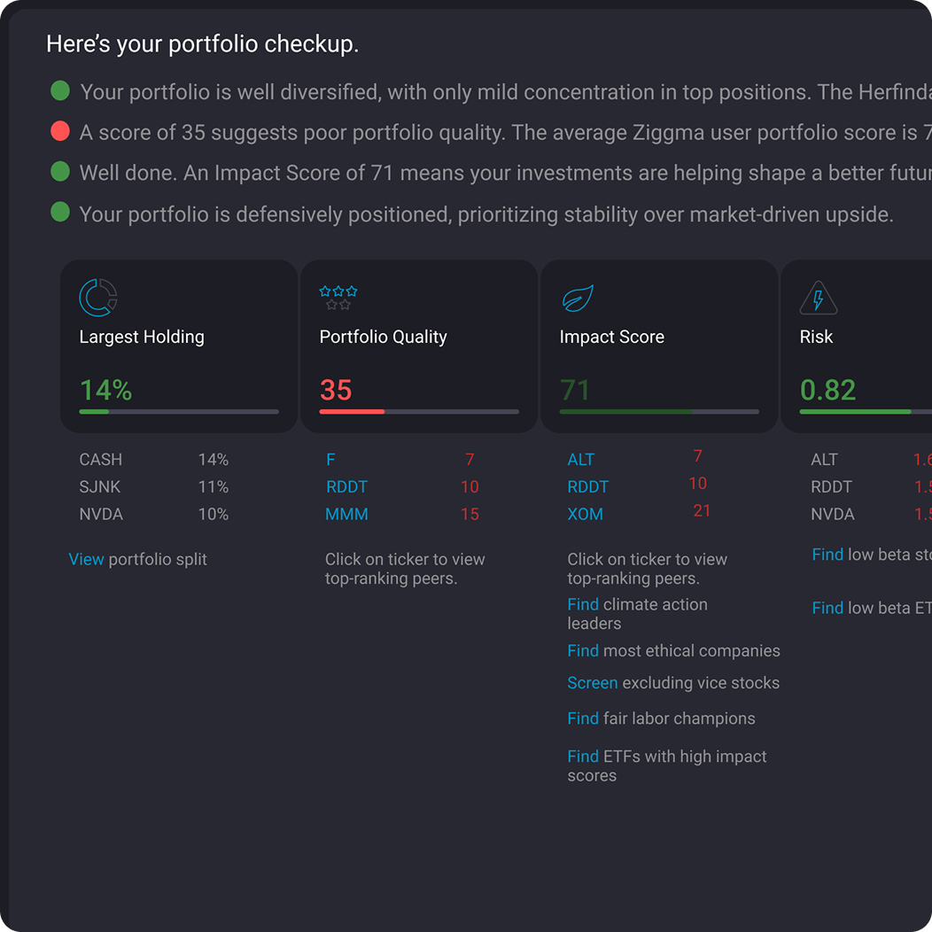Click the green progress bar under the 0.82 Risk score
This screenshot has width=932, height=932.
click(855, 411)
